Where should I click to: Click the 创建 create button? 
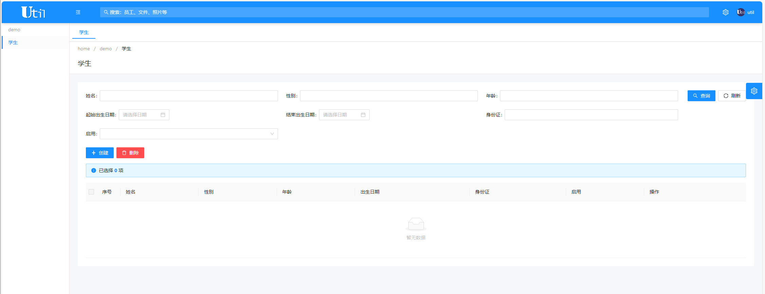point(100,153)
